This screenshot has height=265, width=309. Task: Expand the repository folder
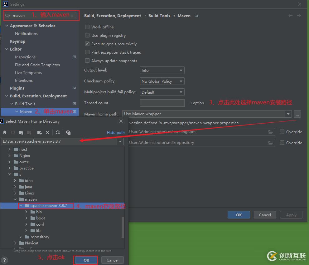pyautogui.click(x=21, y=237)
